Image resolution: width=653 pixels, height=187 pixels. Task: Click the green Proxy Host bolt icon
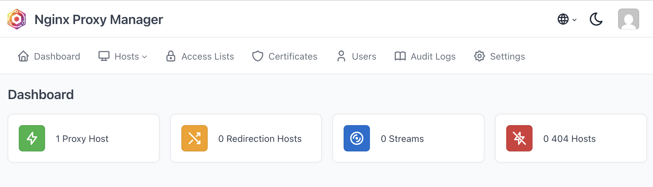(32, 138)
